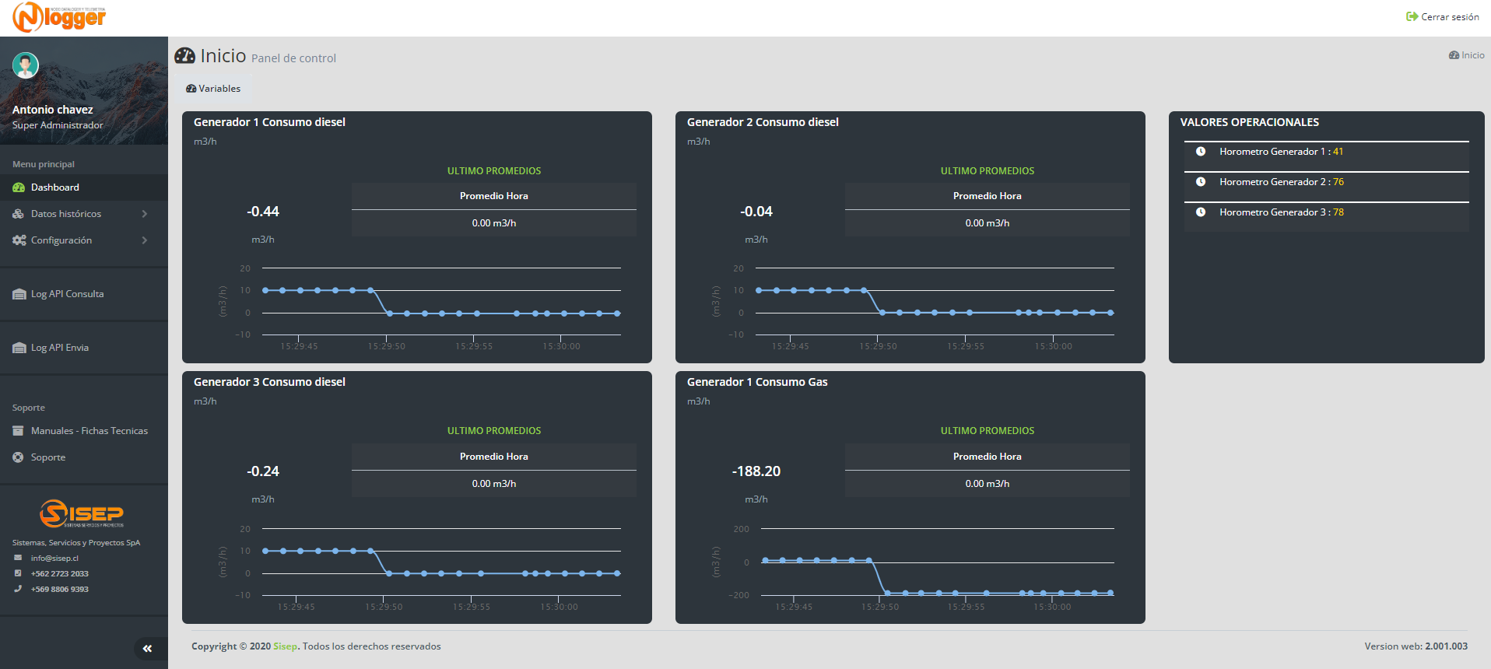Click Horometro Generador 1 clock icon

(1201, 152)
